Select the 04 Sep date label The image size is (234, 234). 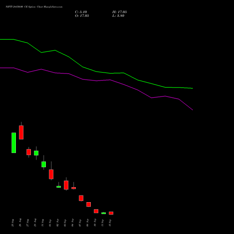point(73,223)
